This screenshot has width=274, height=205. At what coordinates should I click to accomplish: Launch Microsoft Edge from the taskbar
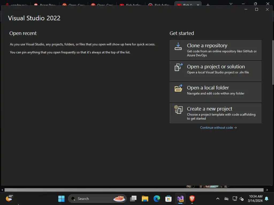click(157, 199)
